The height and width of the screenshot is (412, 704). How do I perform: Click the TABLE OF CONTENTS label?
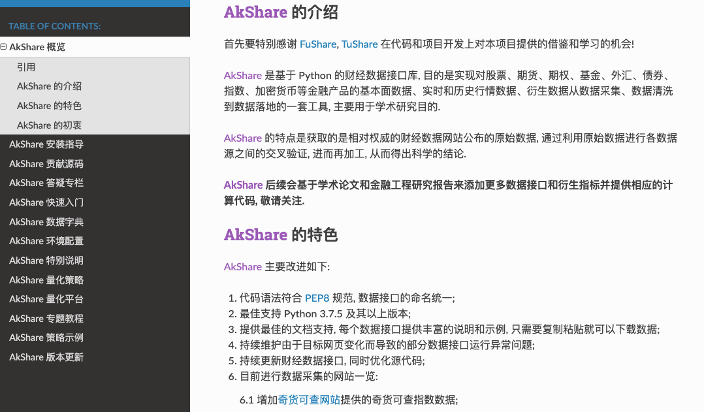pyautogui.click(x=54, y=26)
